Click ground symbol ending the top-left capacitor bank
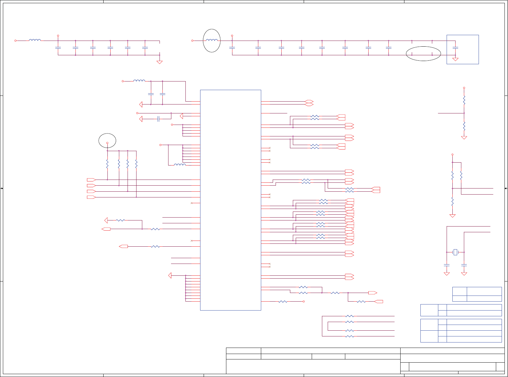The height and width of the screenshot is (377, 508). (x=160, y=62)
